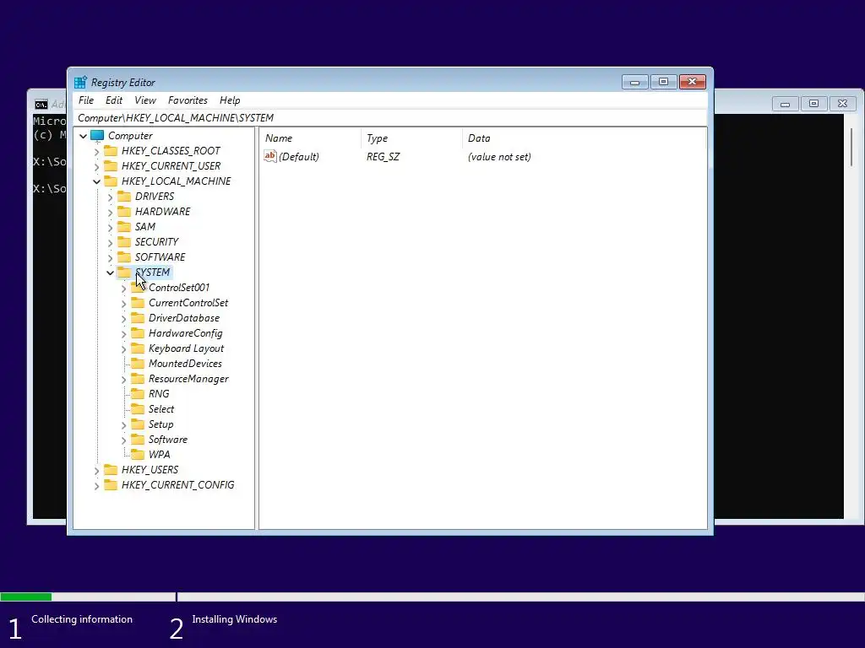
Task: Click the Registry Editor title bar icon
Action: click(80, 82)
